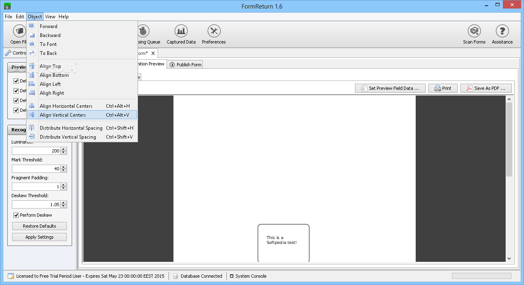Open Preferences from the toolbar
Image resolution: width=524 pixels, height=285 pixels.
(214, 31)
